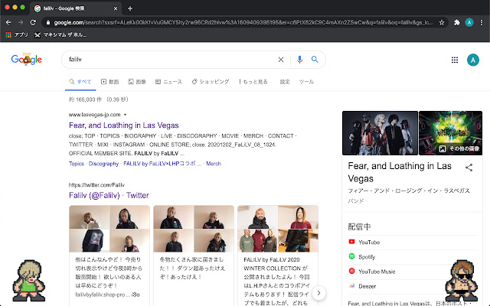Bookmark this page with the star icon
The width and height of the screenshot is (490, 306).
[442, 22]
